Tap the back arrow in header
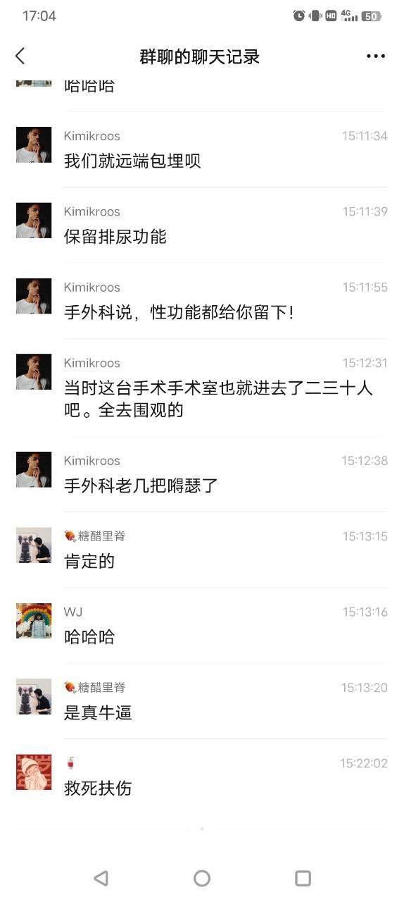The height and width of the screenshot is (902, 404). click(x=20, y=56)
